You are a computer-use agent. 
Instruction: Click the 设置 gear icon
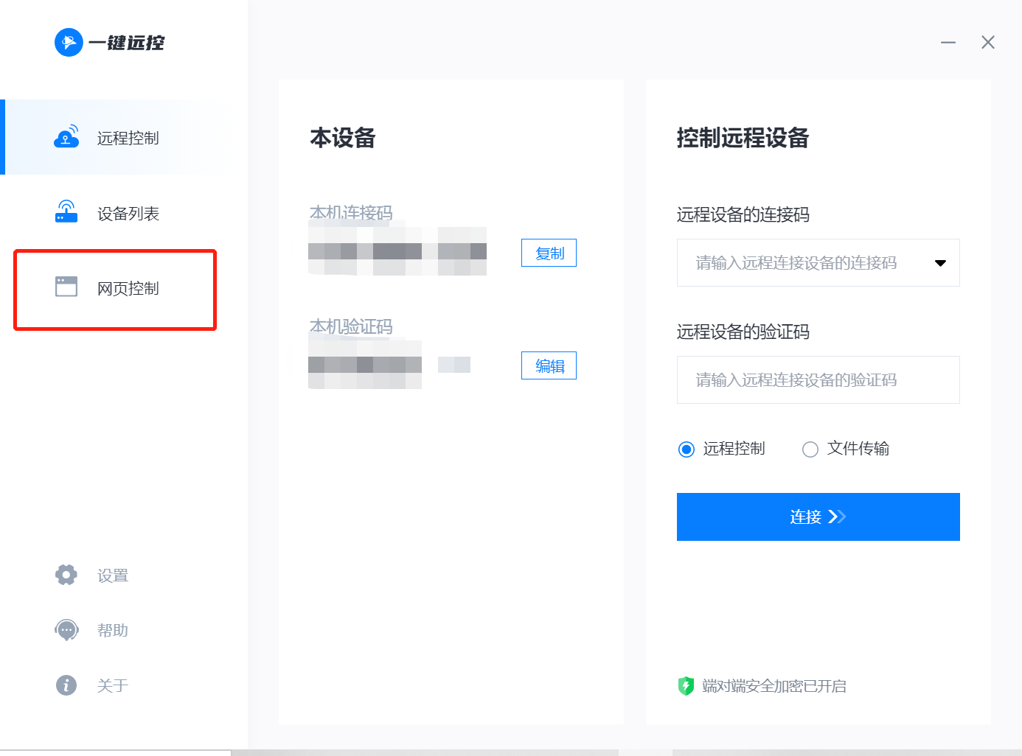click(66, 575)
